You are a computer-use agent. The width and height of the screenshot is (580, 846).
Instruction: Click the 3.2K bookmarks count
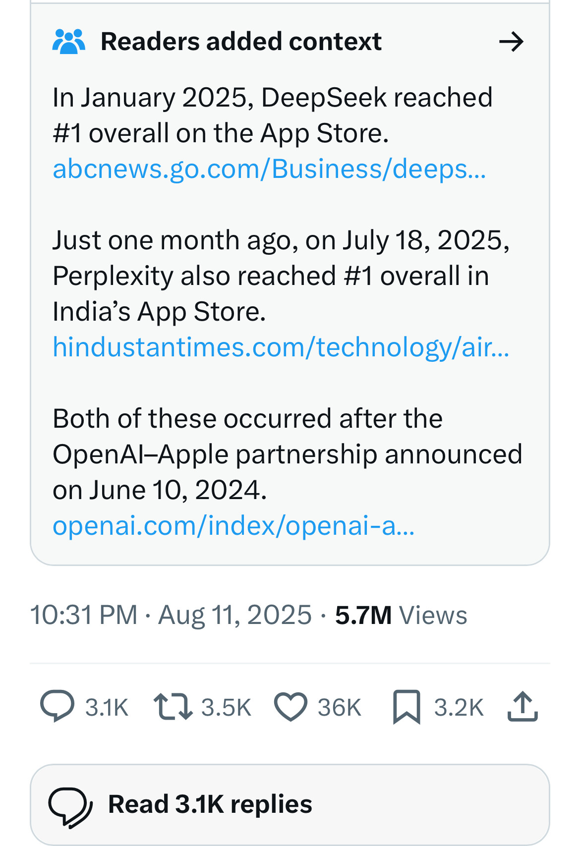coord(459,707)
